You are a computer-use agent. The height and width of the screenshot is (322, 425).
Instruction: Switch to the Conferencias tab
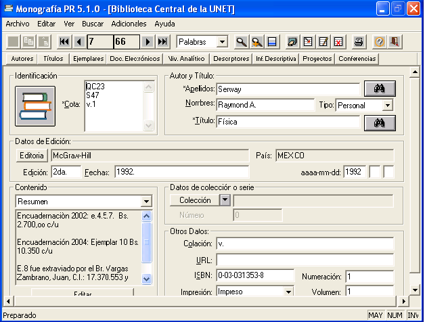pyautogui.click(x=357, y=59)
